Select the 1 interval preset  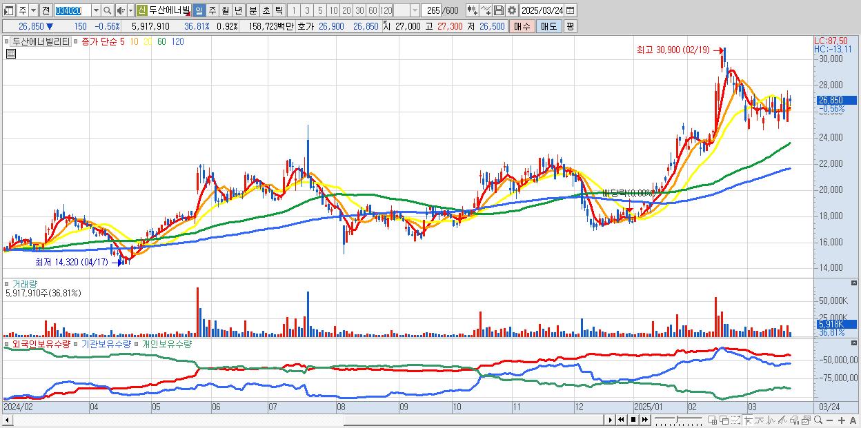point(293,10)
